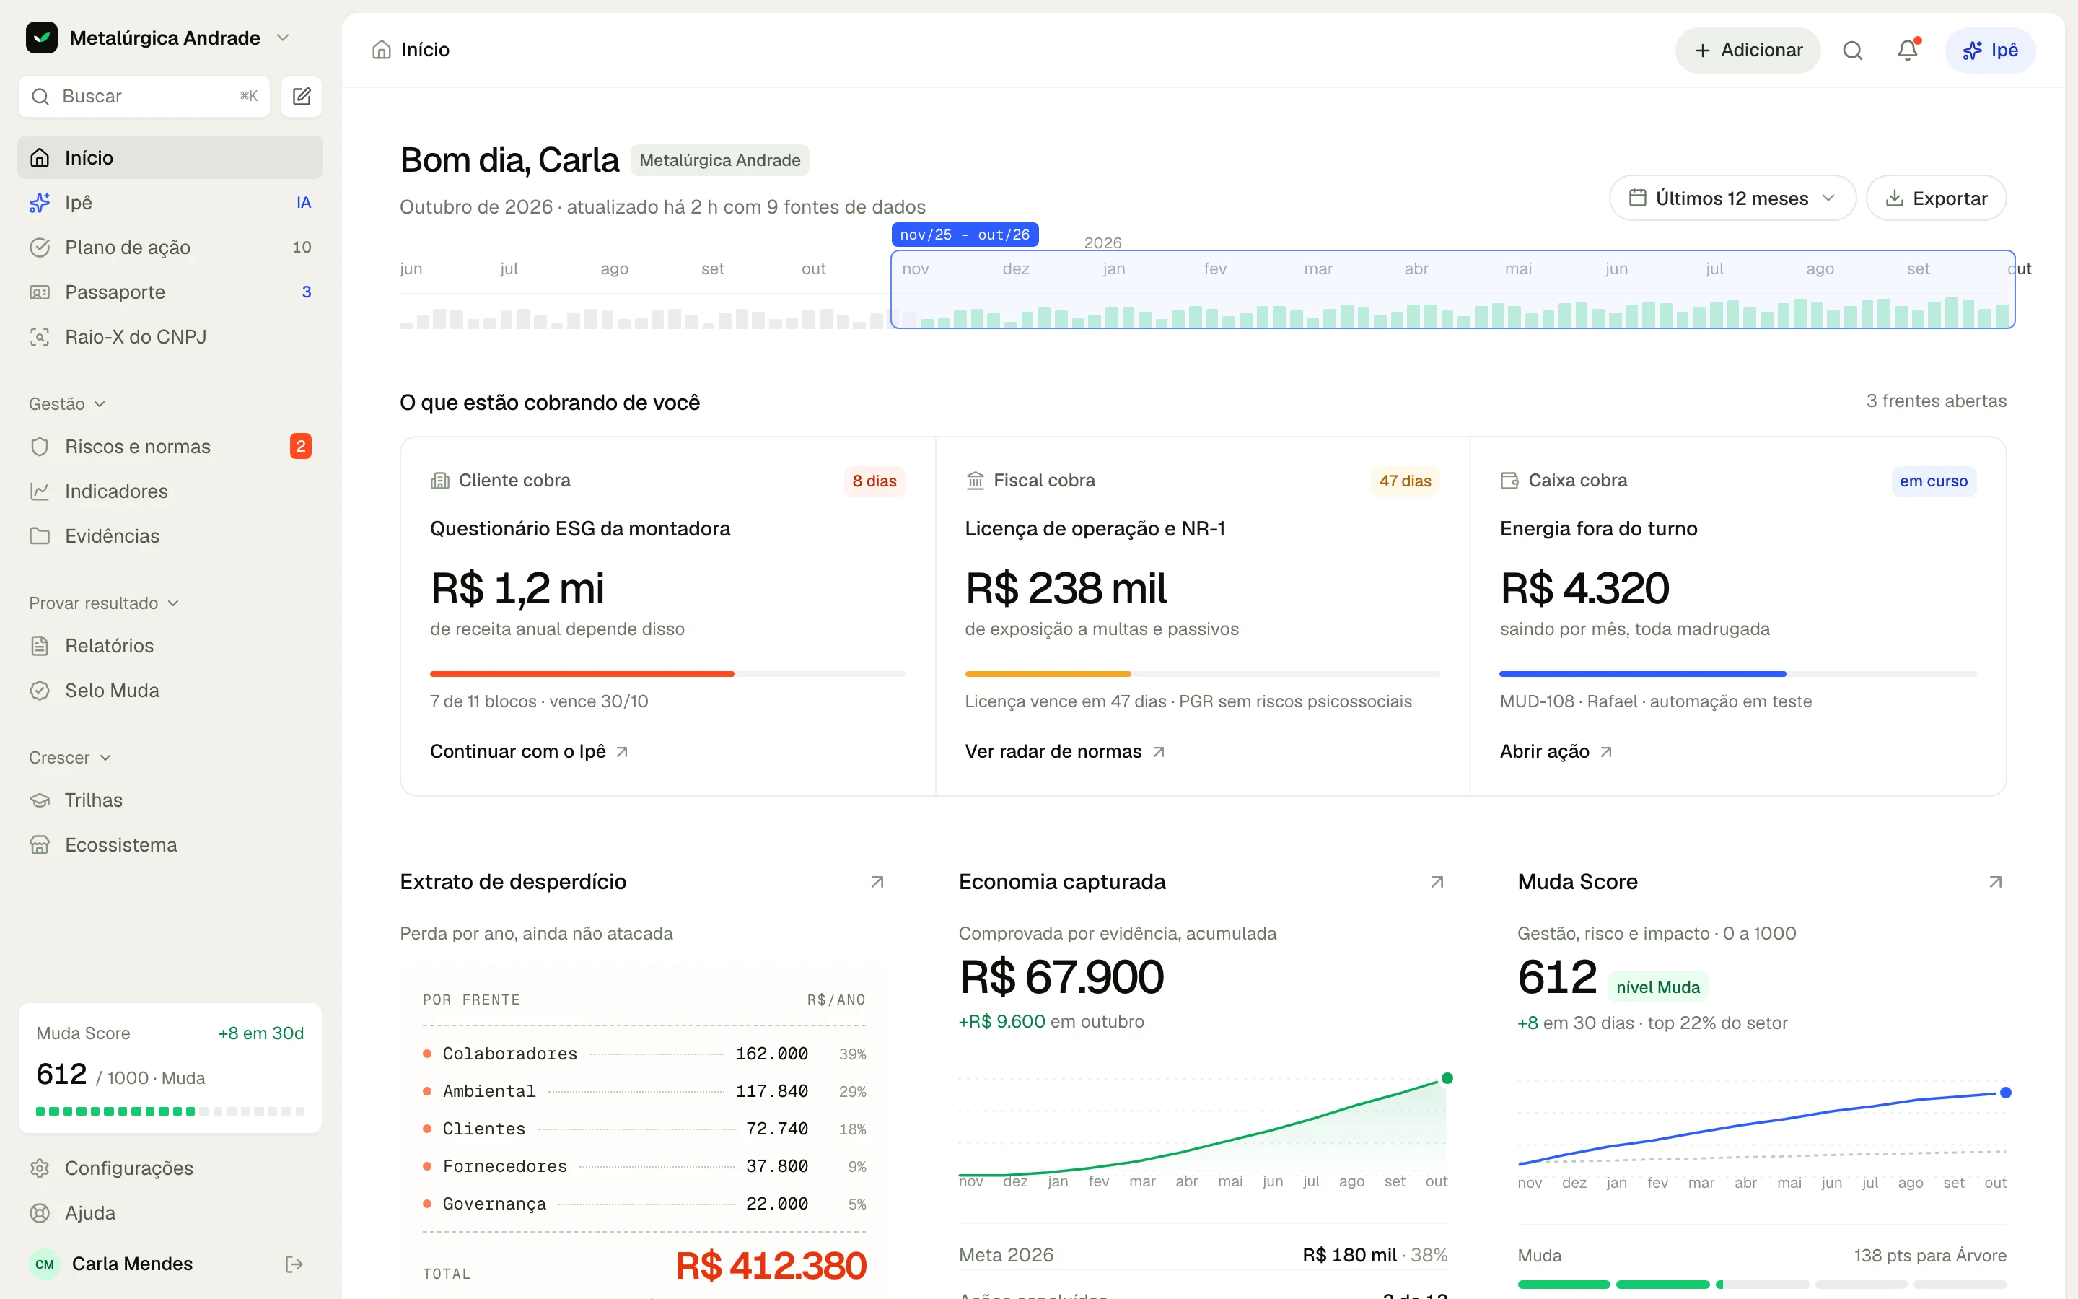Click the compose note icon beside Buscar
Viewport: 2078px width, 1299px height.
[x=302, y=96]
